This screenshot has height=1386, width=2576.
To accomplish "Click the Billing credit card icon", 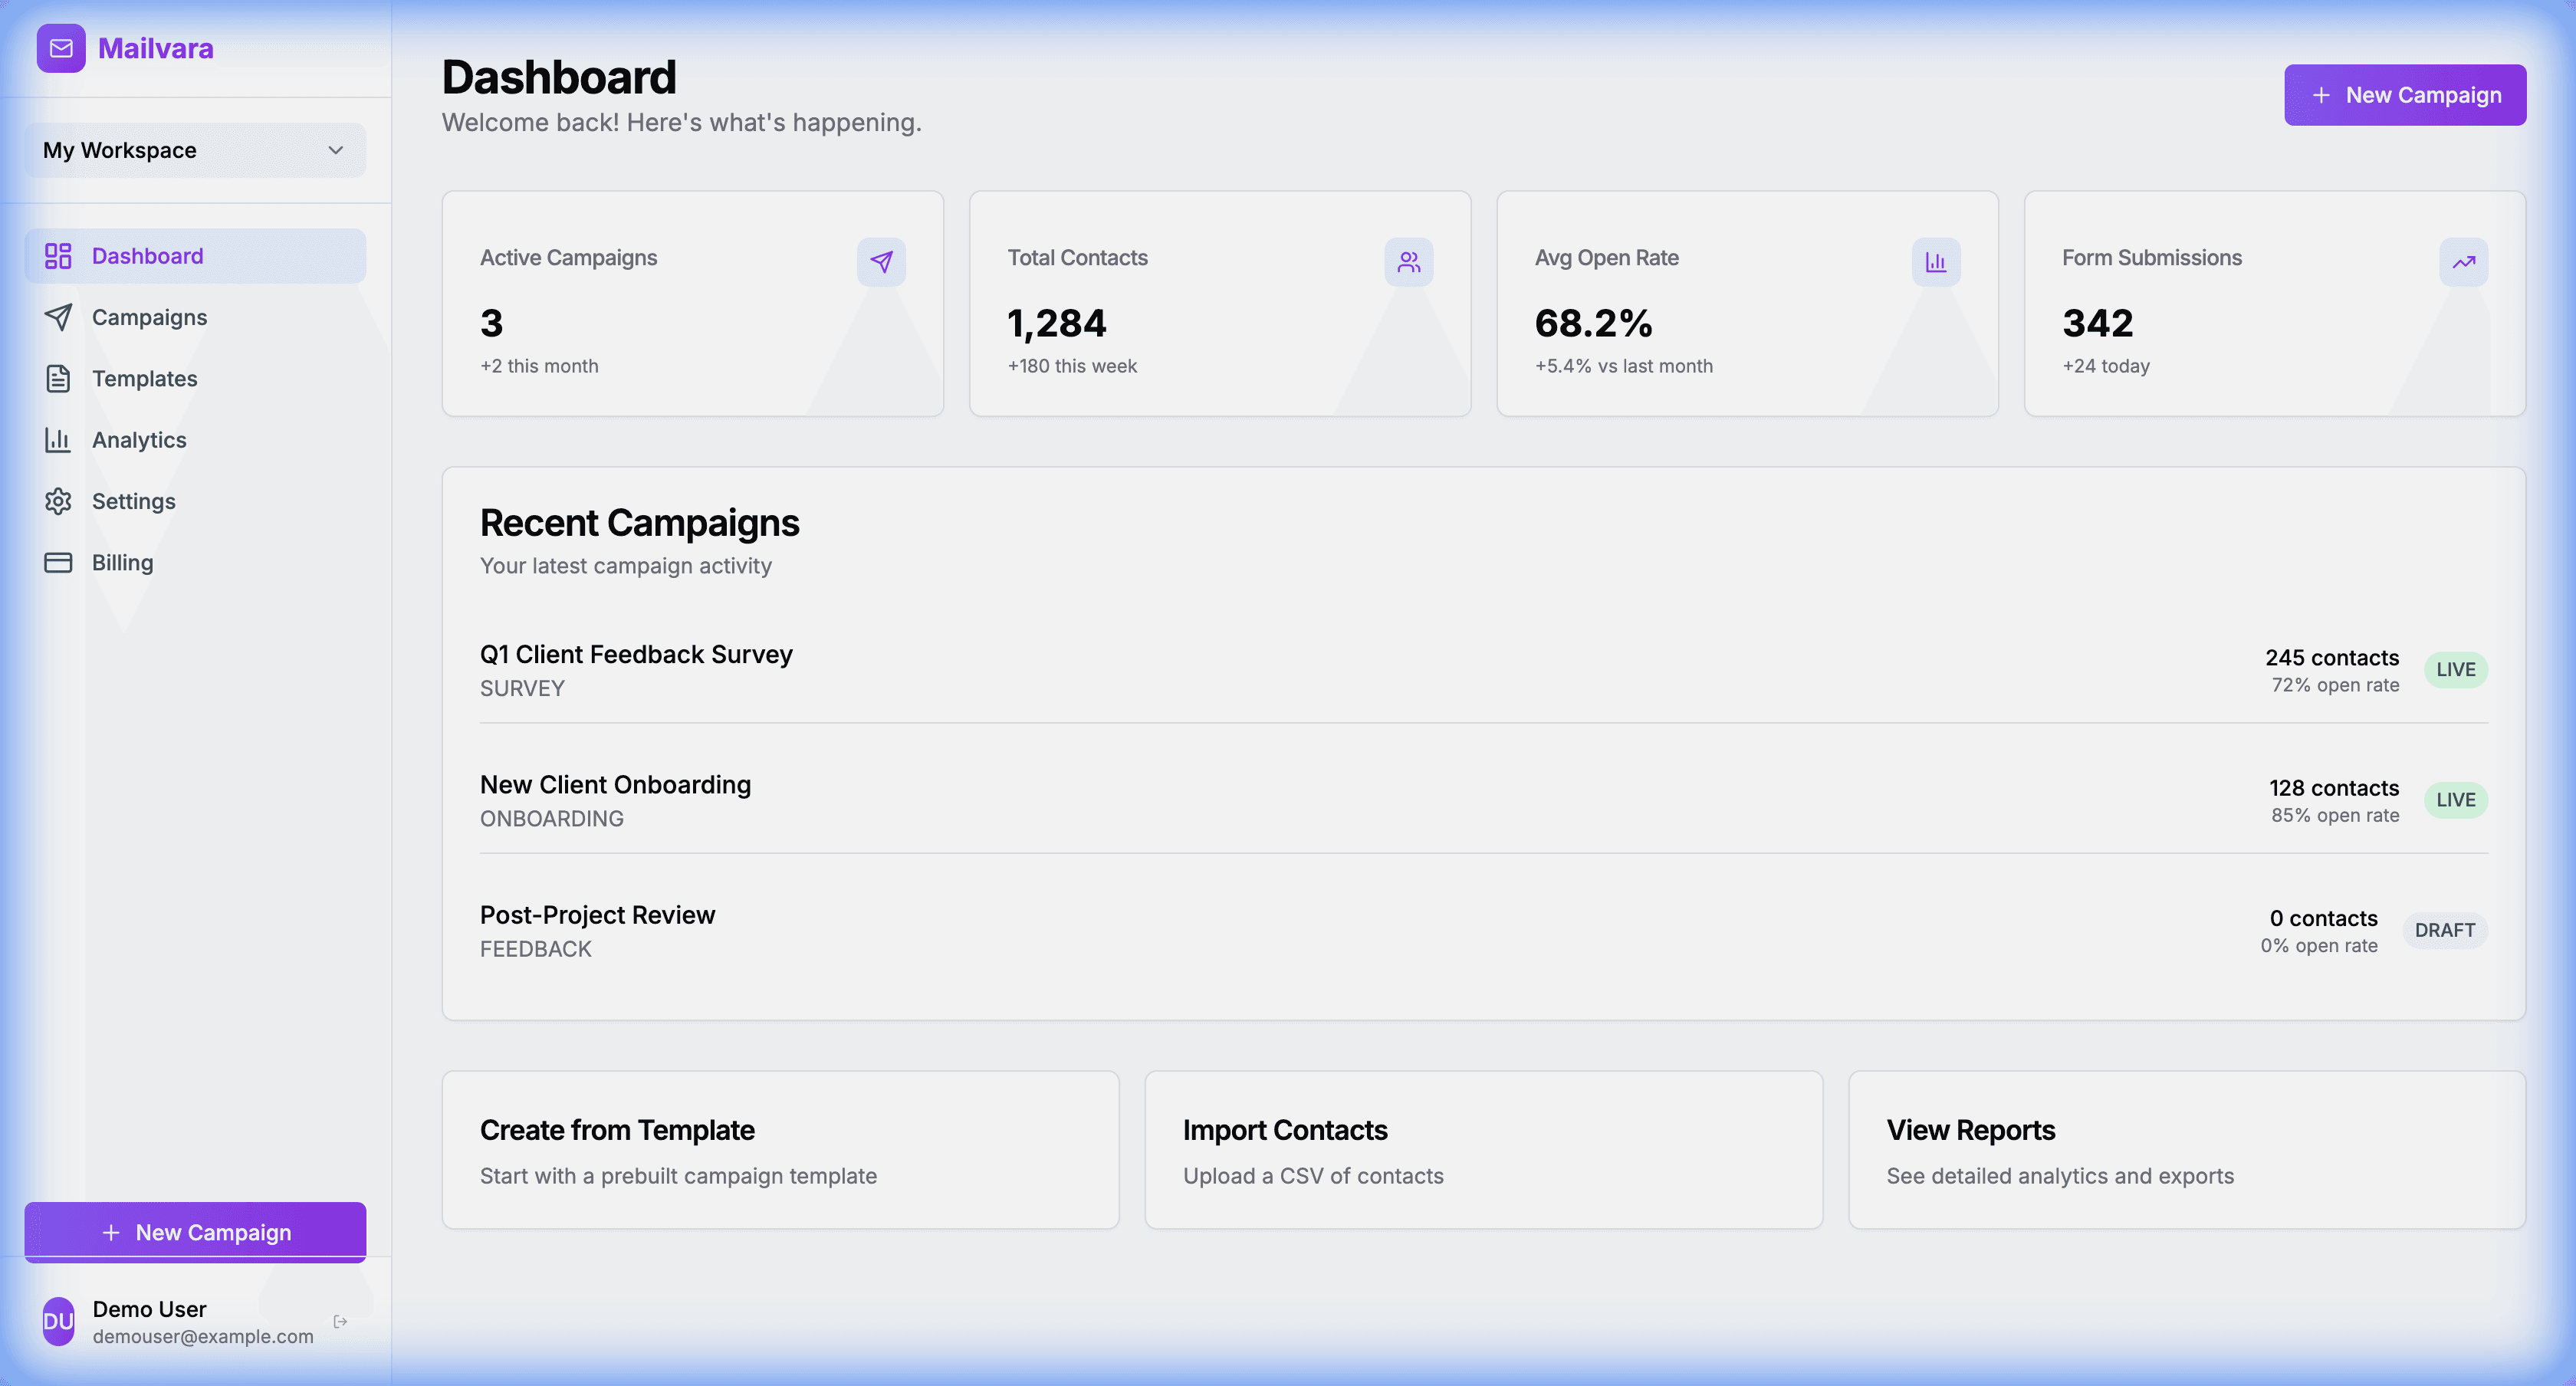I will [57, 562].
